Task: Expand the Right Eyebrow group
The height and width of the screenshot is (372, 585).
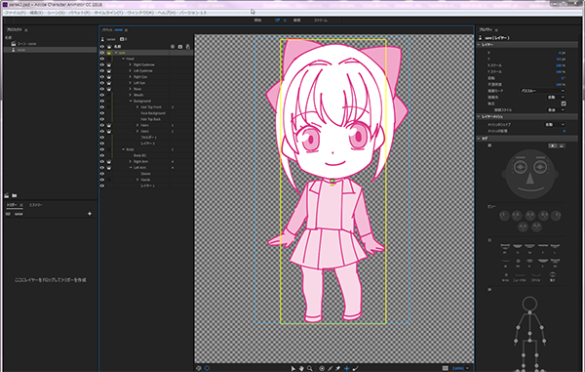Action: [x=131, y=64]
